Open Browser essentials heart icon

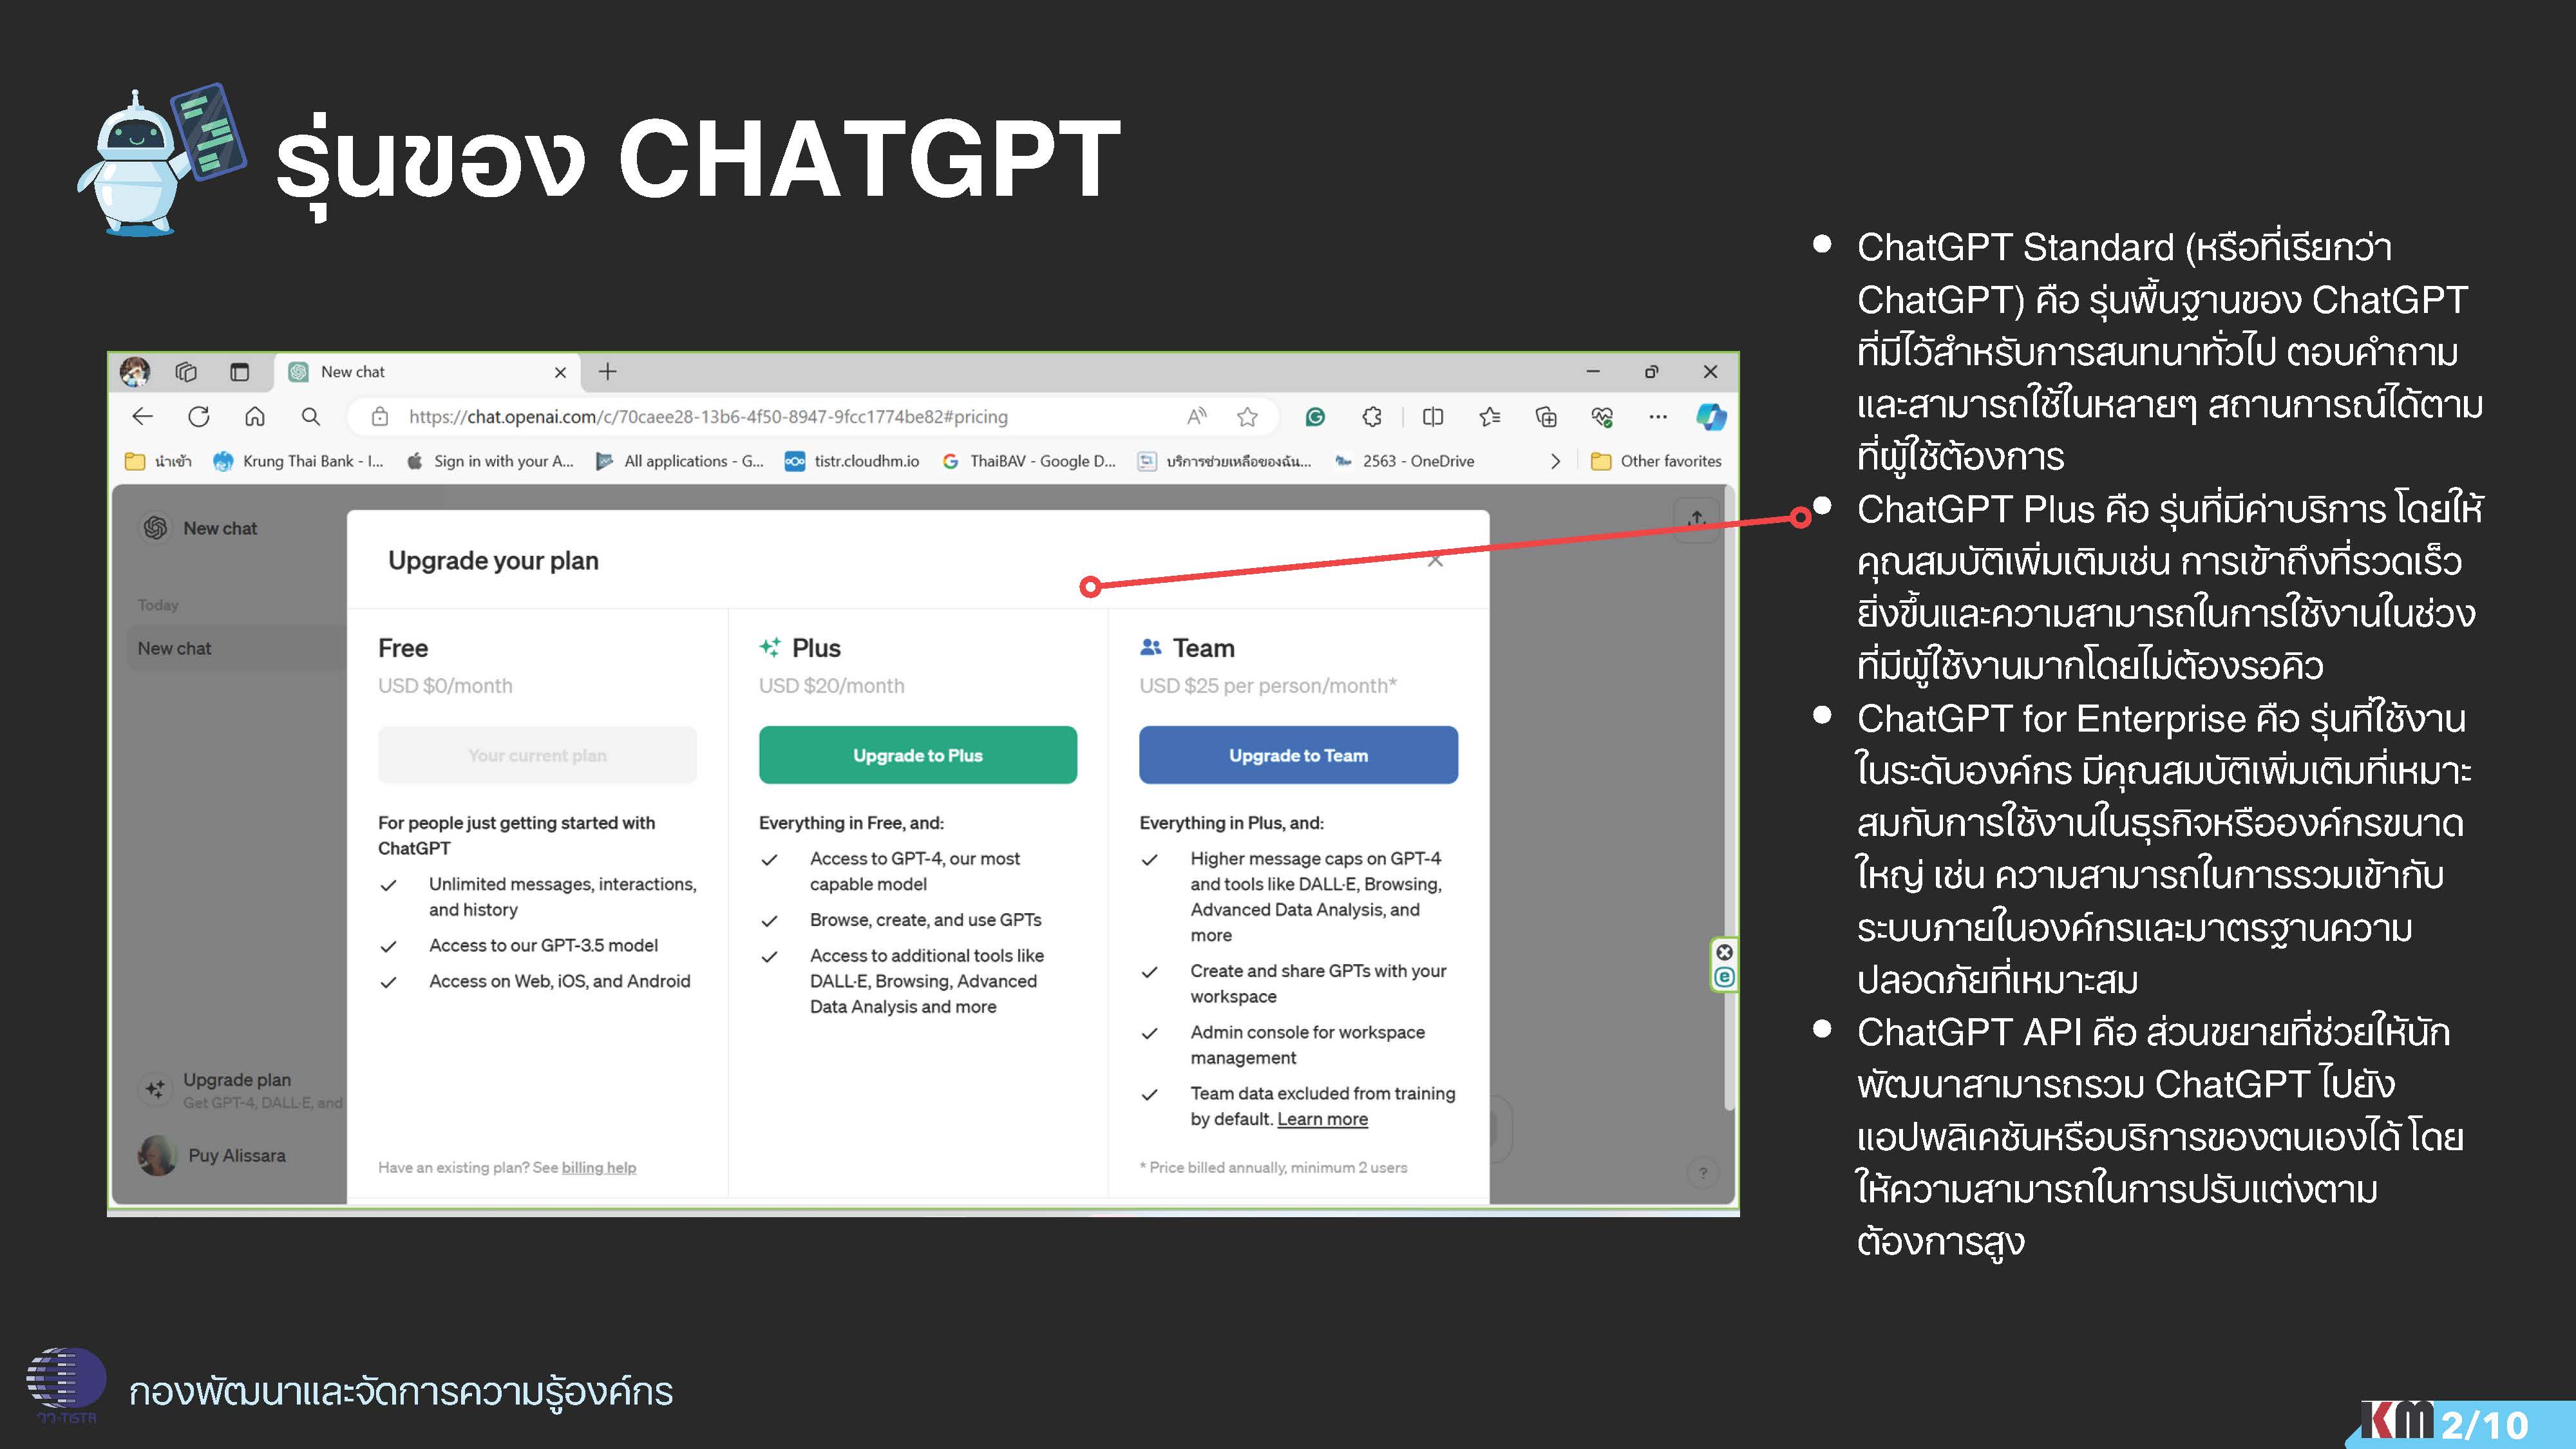[1602, 416]
